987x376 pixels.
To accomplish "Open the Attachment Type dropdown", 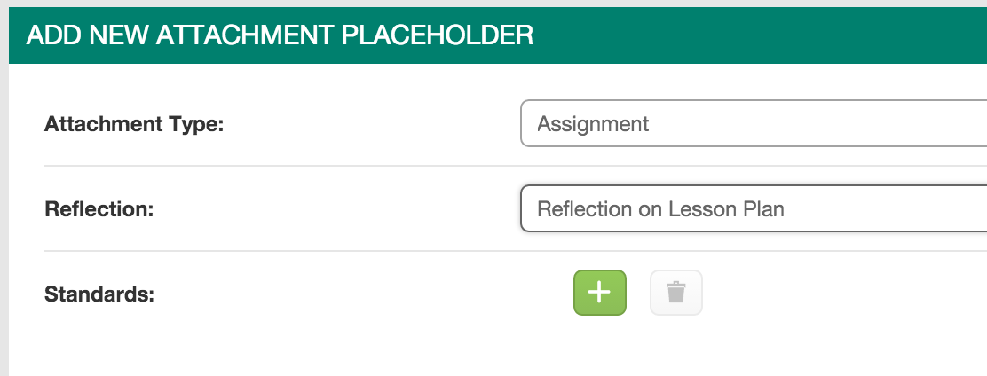I will click(754, 124).
